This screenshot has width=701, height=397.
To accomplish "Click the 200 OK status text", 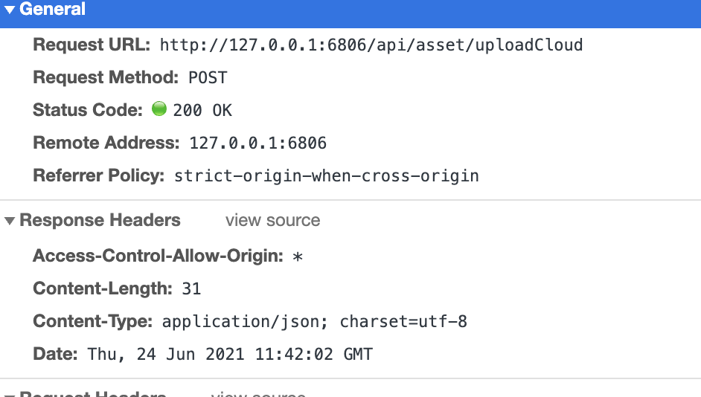I will (x=202, y=111).
